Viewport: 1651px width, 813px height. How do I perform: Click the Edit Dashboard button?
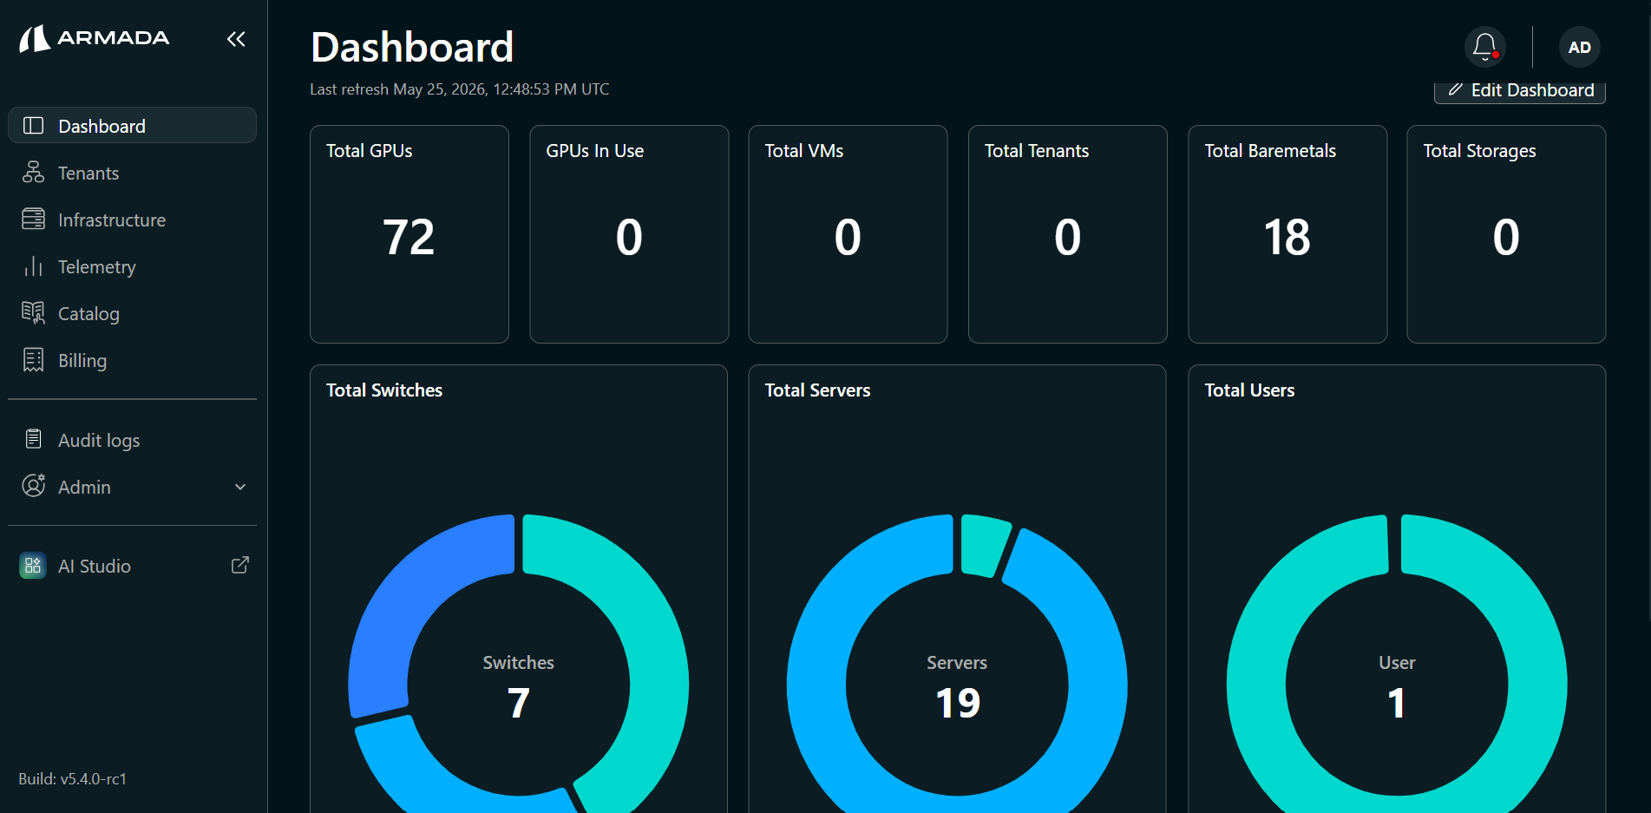pyautogui.click(x=1519, y=90)
